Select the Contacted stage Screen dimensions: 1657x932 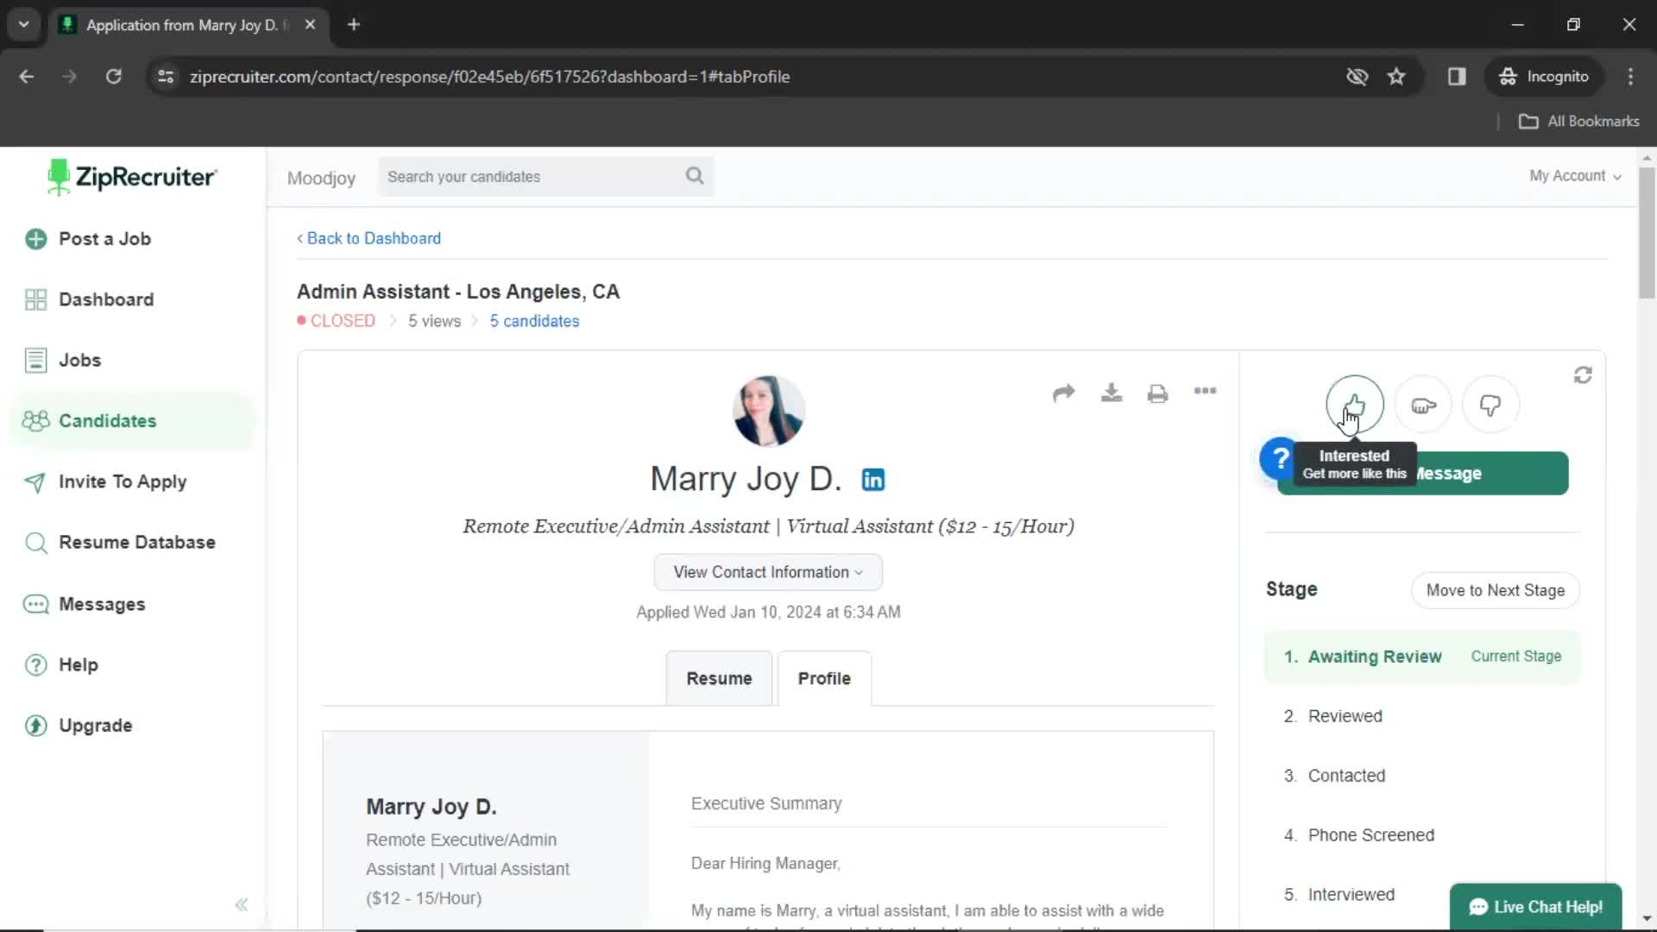click(1346, 776)
